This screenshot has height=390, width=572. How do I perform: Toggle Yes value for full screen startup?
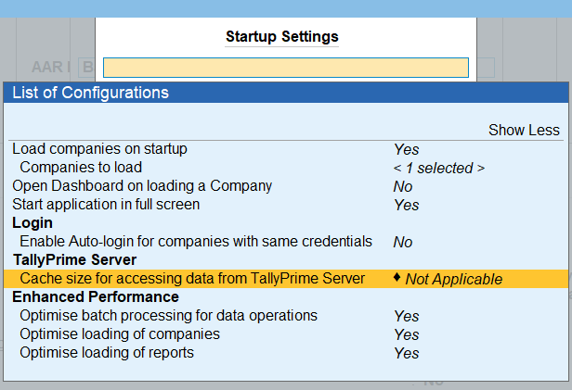(x=406, y=205)
